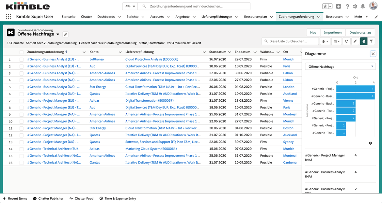Open Chatter Feed in the utility bar
The width and height of the screenshot is (382, 203).
point(81,198)
